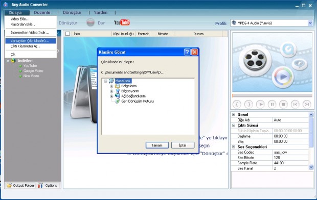Click the help question mark in dialog

(187, 52)
